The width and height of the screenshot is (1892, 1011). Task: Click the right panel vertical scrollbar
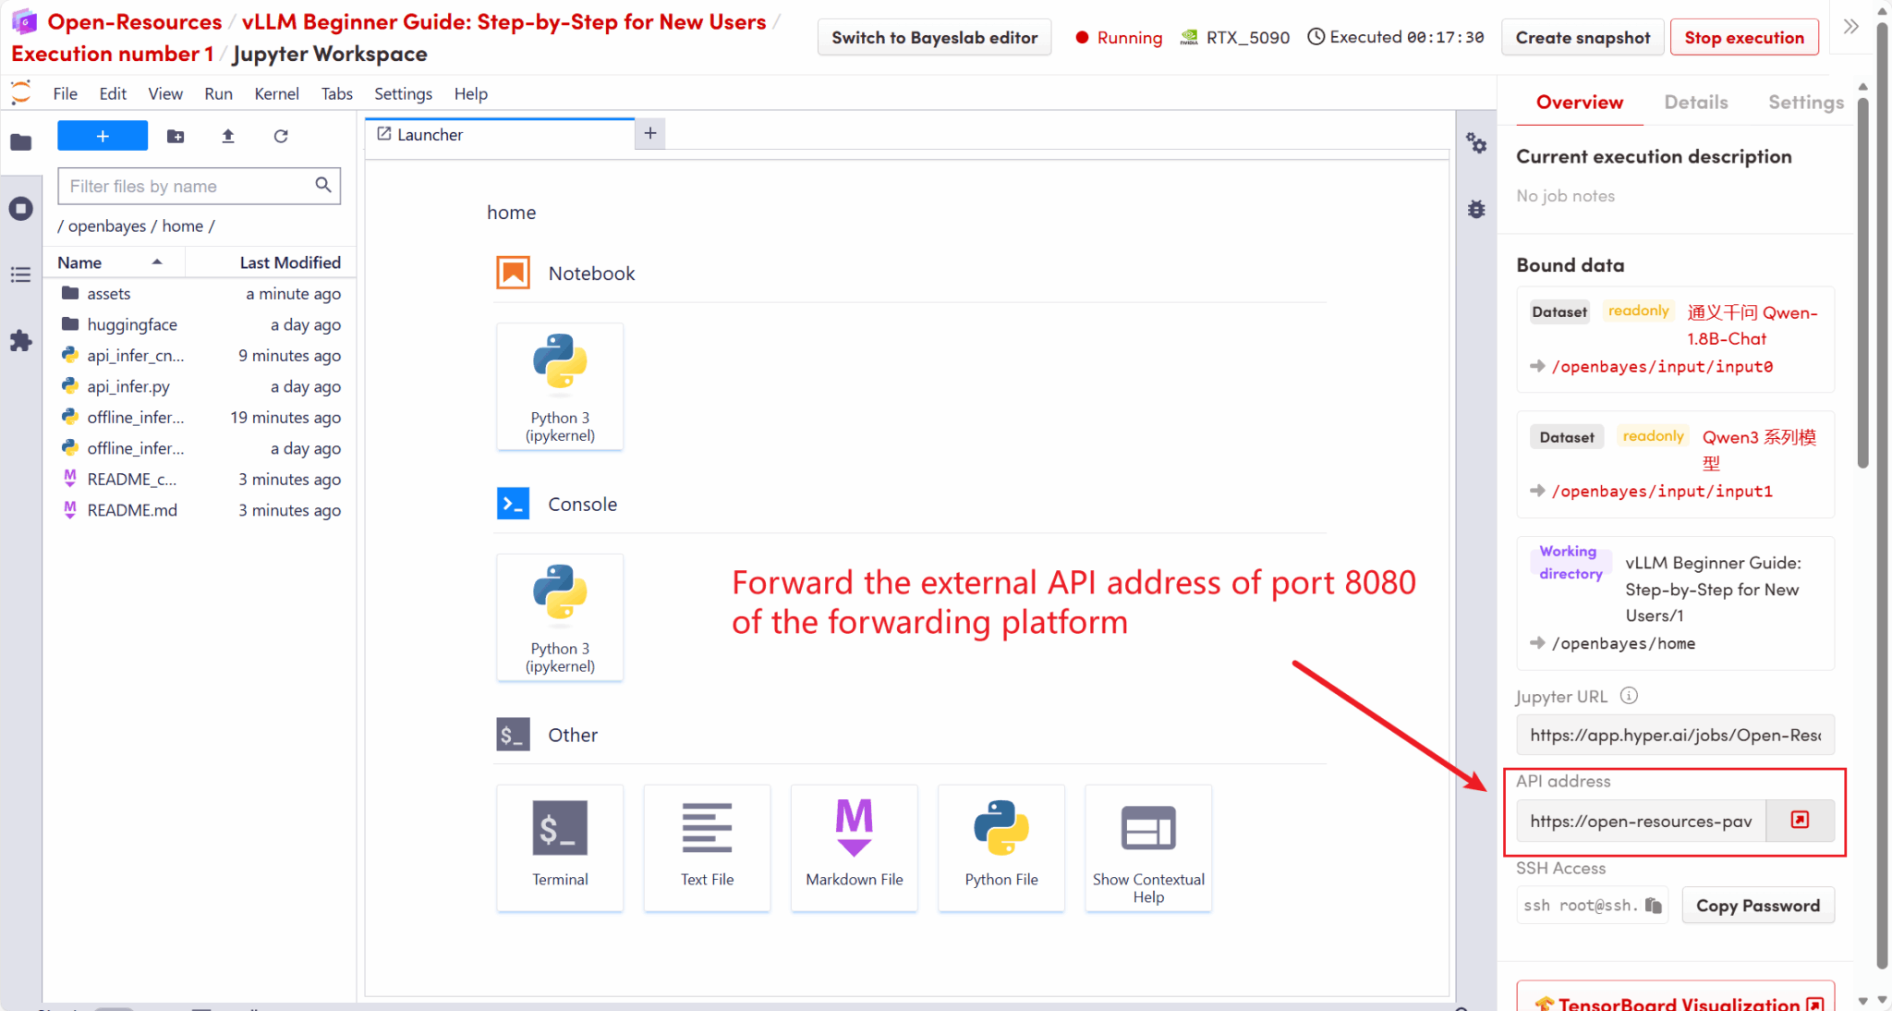[1863, 277]
